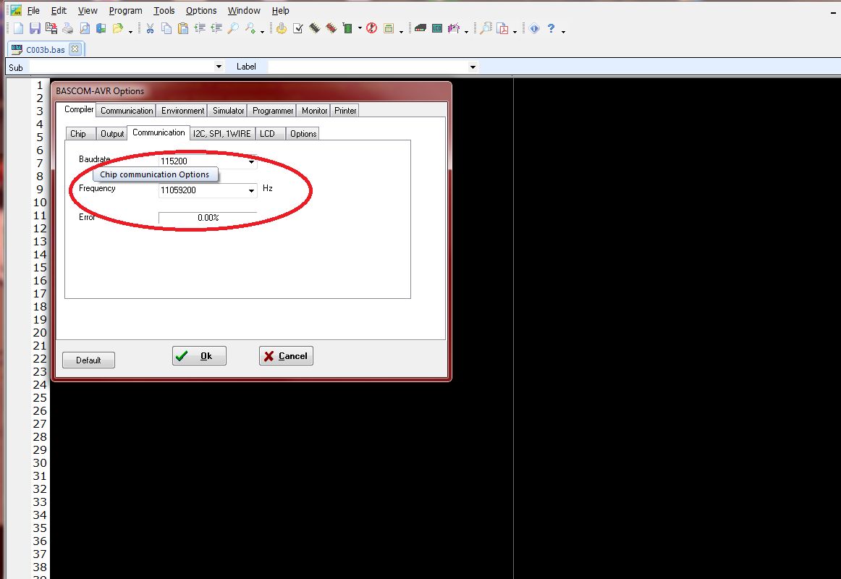Open the File menu
This screenshot has width=841, height=579.
pyautogui.click(x=33, y=10)
